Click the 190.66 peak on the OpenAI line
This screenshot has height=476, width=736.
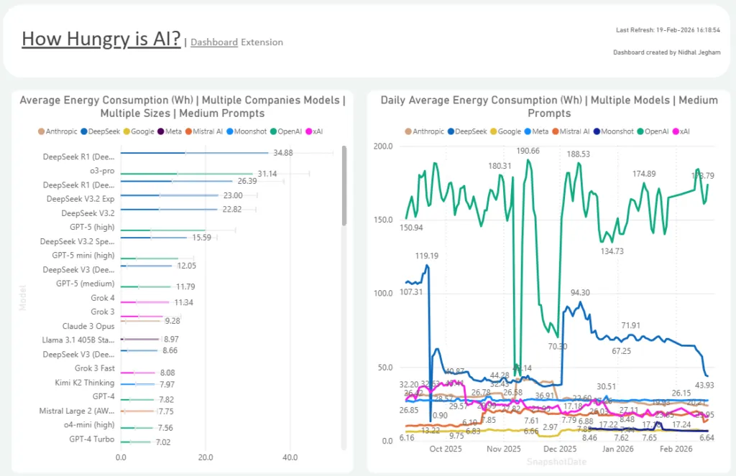coord(528,160)
